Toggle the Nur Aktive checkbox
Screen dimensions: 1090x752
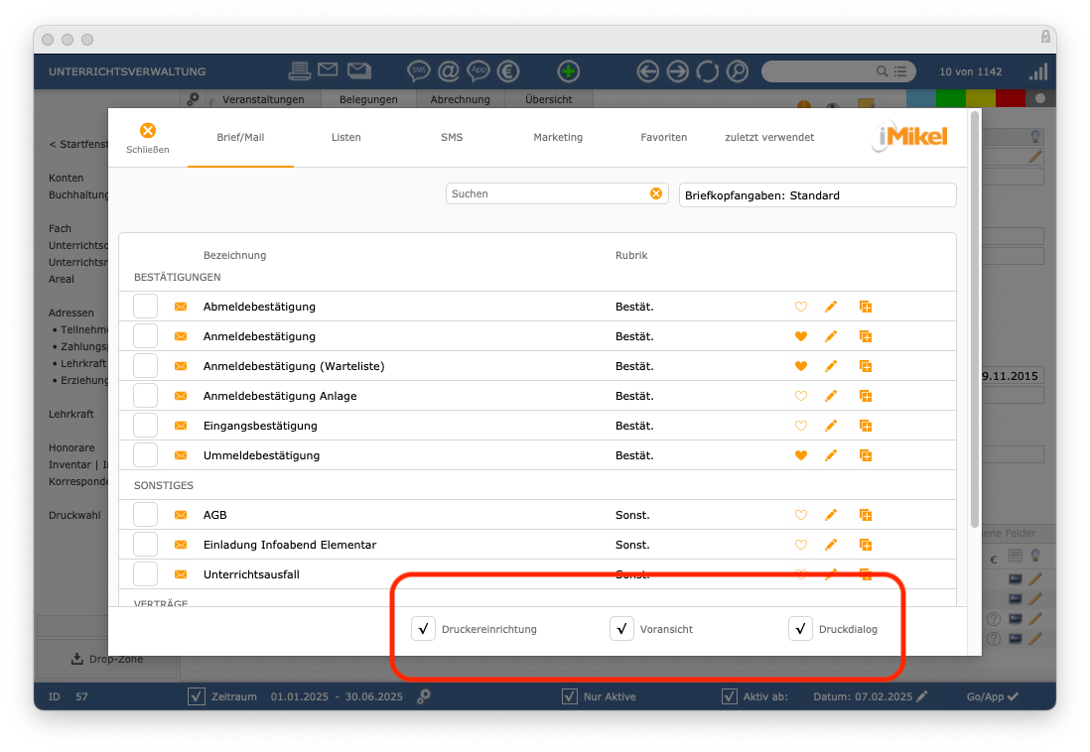[570, 696]
